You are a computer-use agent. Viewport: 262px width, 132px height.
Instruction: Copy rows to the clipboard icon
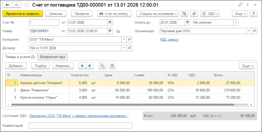point(103,66)
